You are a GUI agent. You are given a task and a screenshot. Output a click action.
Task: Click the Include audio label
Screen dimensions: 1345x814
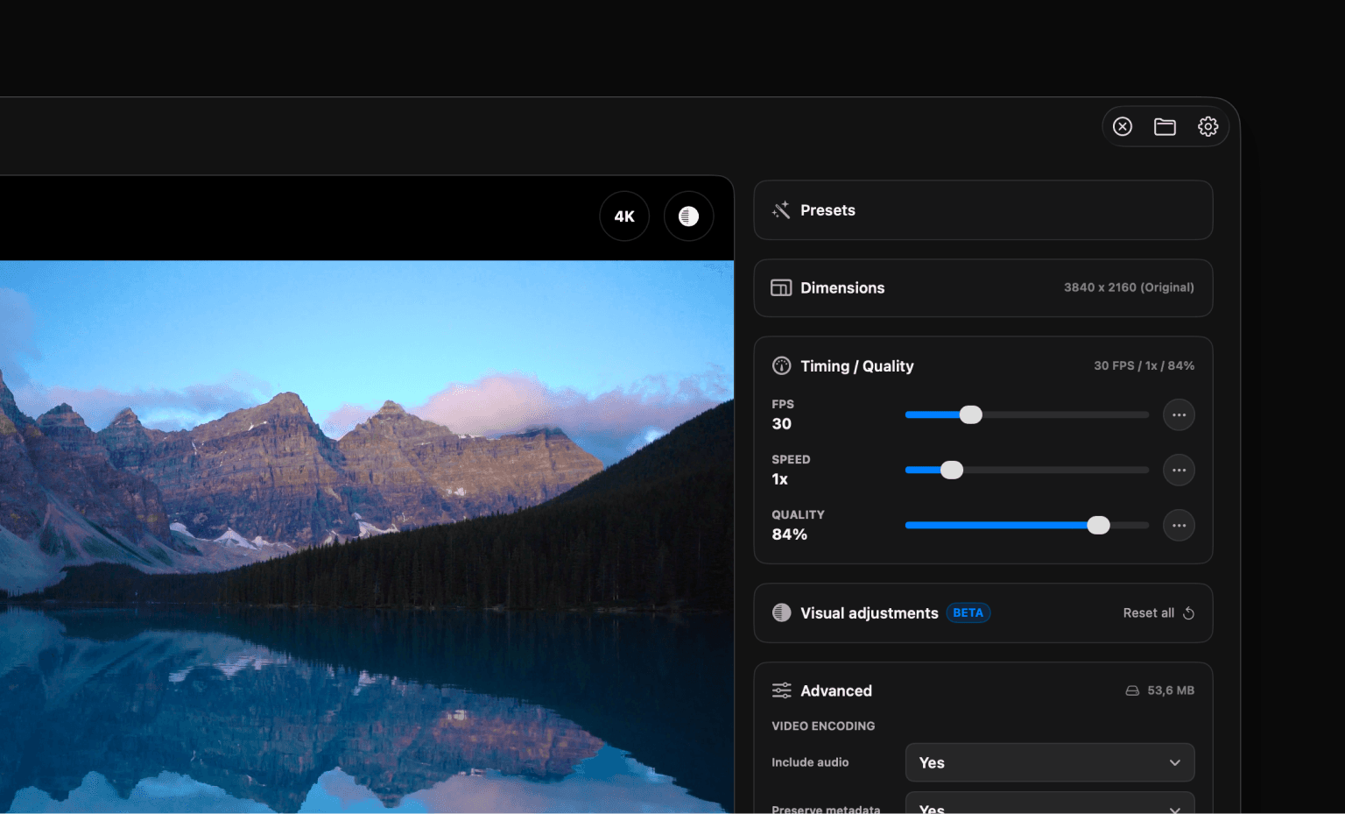tap(810, 762)
